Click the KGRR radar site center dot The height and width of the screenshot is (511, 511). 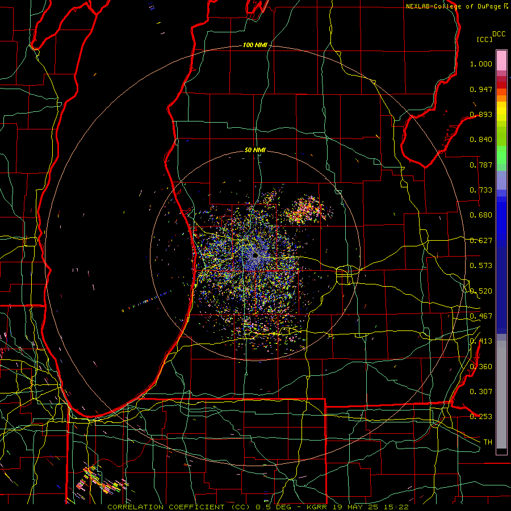click(256, 256)
